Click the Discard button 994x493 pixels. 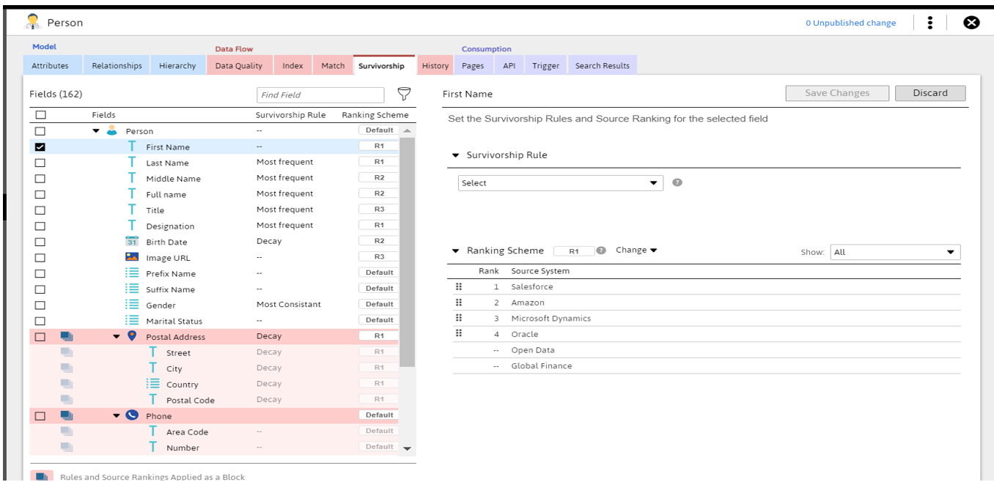click(930, 93)
